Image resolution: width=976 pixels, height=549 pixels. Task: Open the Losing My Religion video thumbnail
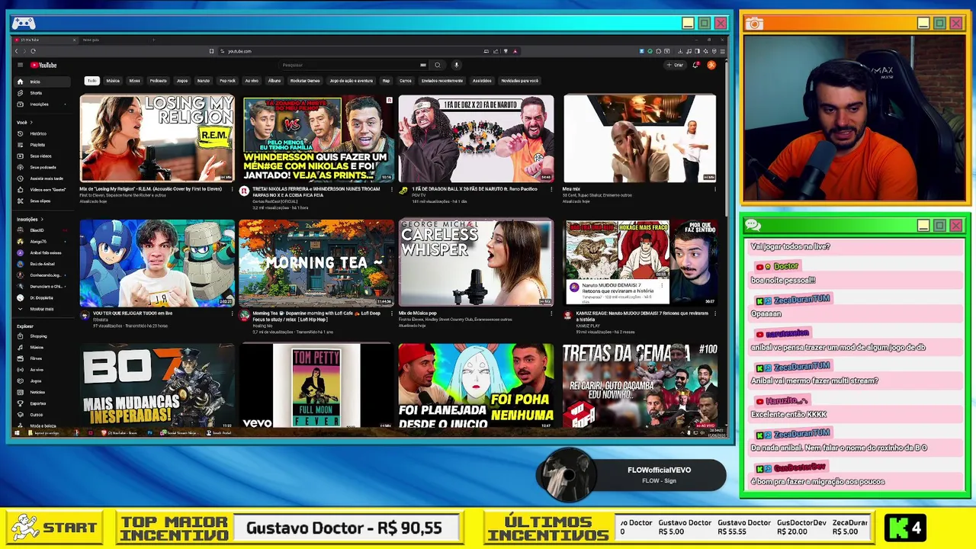click(157, 138)
